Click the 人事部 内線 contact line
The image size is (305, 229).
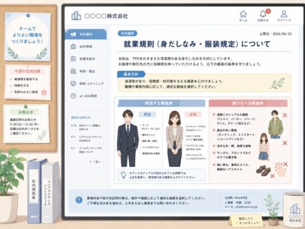click(238, 203)
